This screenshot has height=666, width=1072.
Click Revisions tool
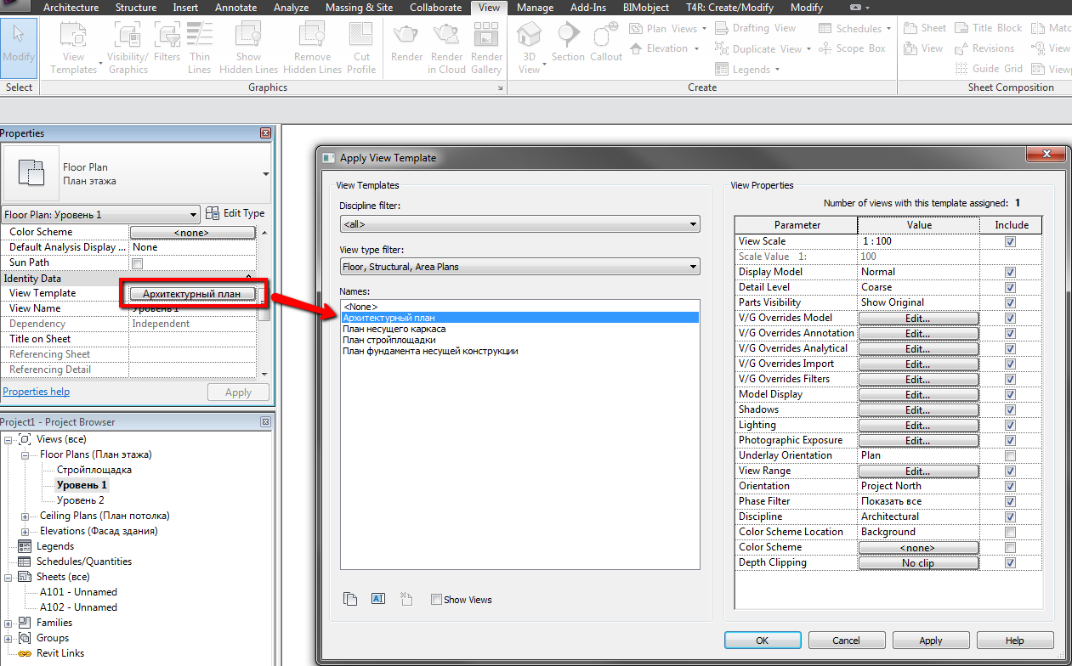(x=984, y=48)
